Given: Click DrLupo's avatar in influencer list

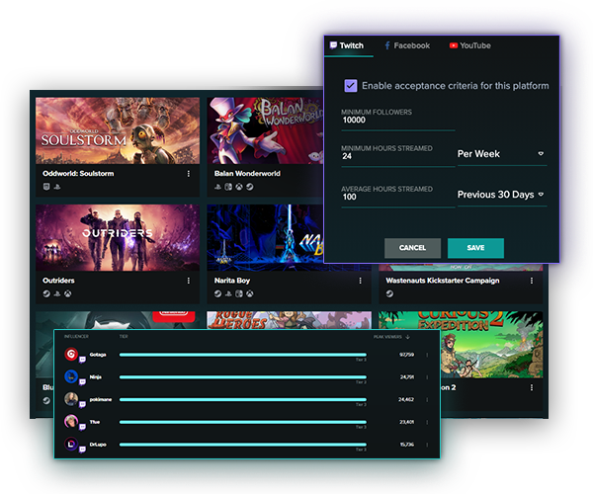Looking at the screenshot, I should point(71,444).
